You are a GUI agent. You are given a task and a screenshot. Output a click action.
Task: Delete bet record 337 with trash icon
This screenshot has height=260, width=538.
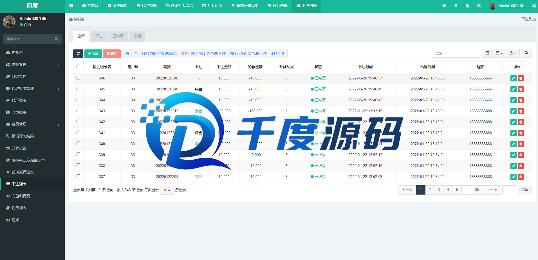(521, 177)
